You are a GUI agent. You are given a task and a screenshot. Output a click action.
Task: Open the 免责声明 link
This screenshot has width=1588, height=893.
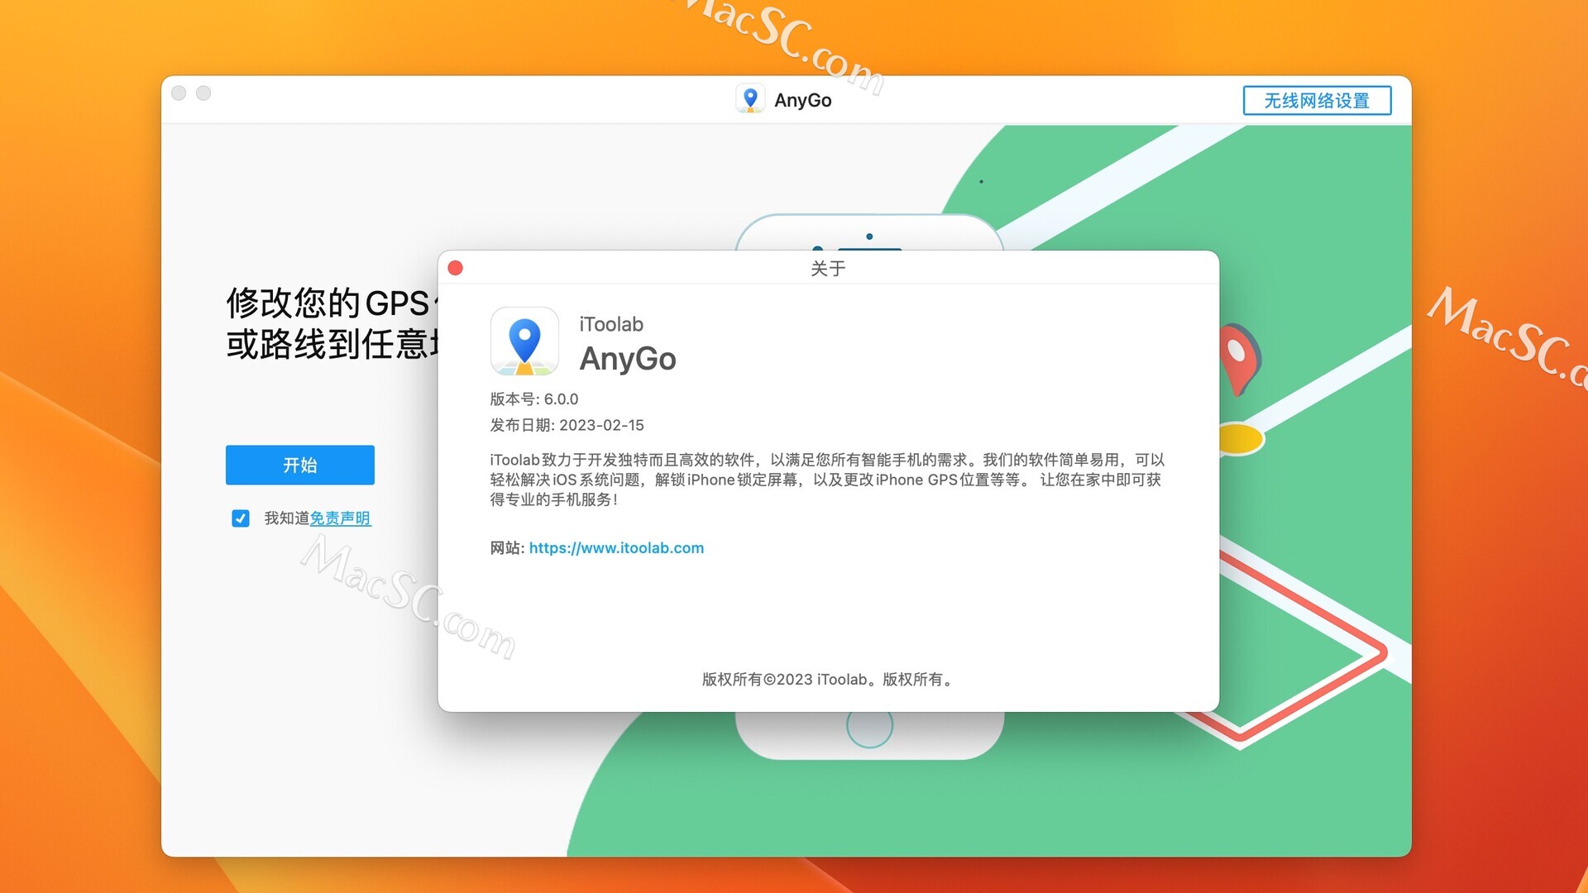340,518
